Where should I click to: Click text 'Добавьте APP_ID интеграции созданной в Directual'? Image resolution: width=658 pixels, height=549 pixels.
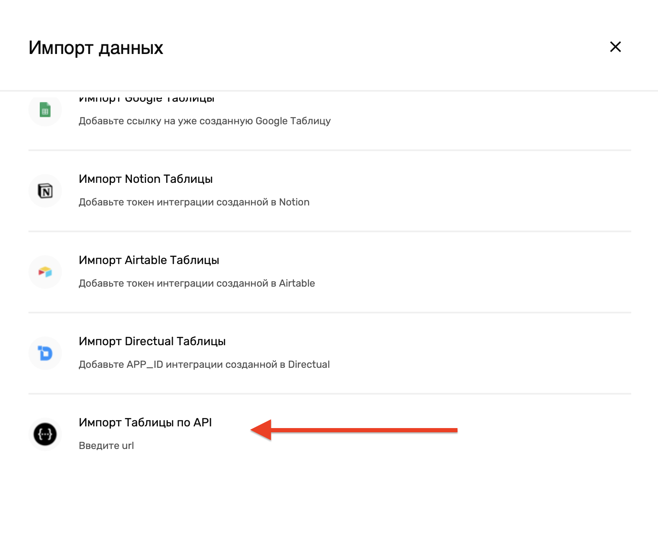pos(204,364)
